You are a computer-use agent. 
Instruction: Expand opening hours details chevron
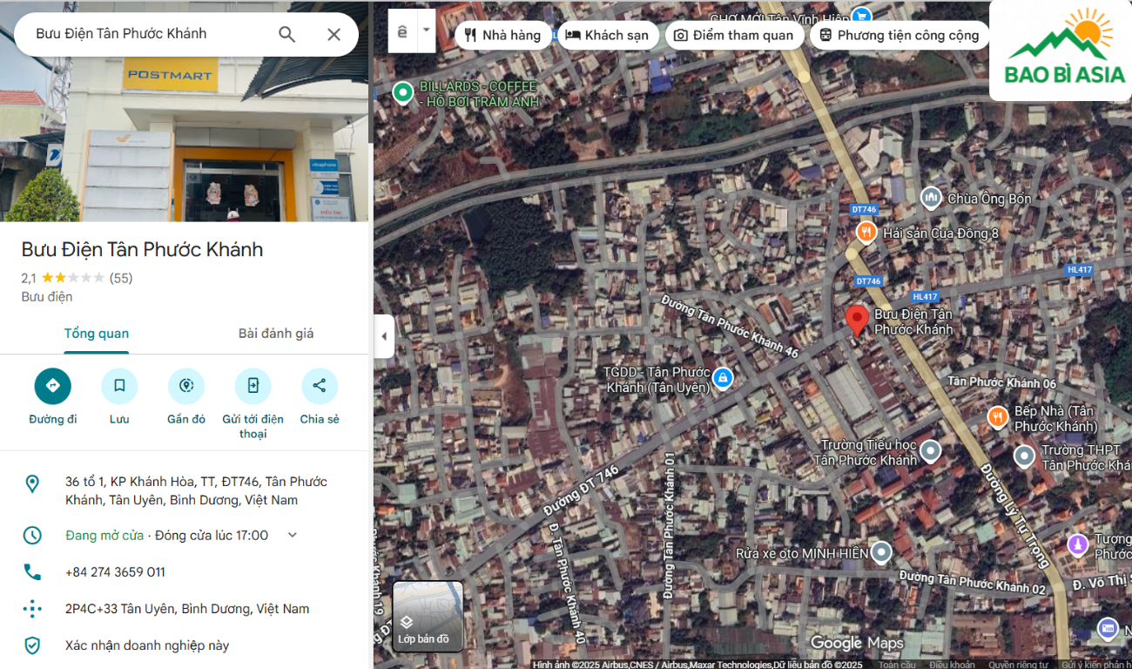pos(293,535)
